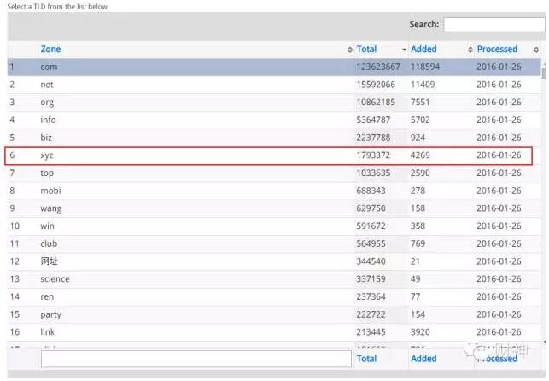
Task: Select the highlighted xyz zone row
Action: coord(46,155)
